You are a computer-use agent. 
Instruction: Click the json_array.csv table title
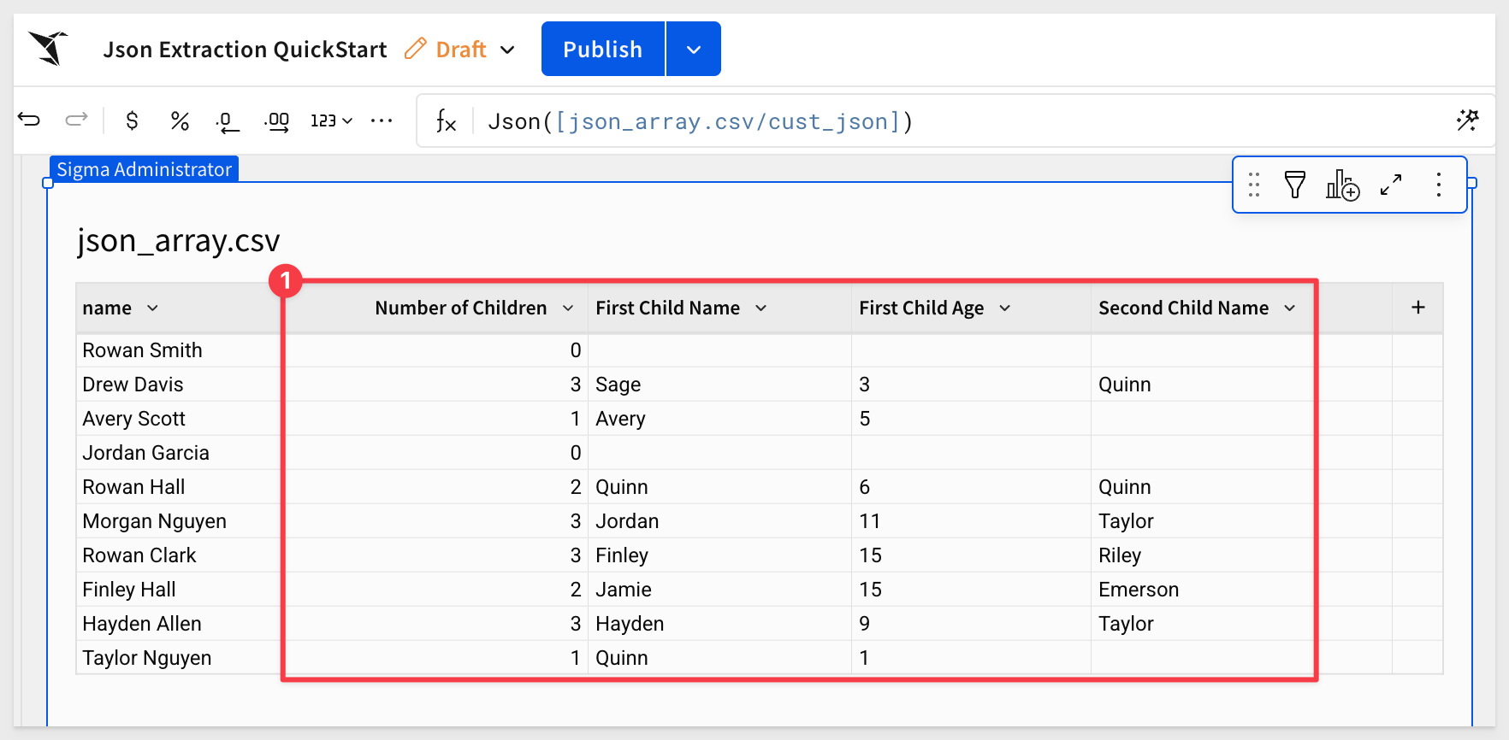[179, 241]
